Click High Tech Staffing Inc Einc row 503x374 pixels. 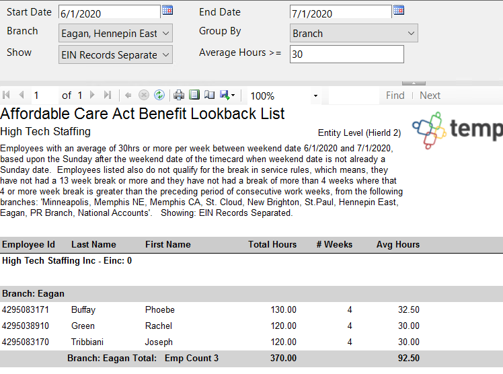pyautogui.click(x=67, y=260)
